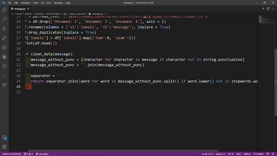Click 'drop_duplicates' on line 16
Screen dimensions: 277x156
[x=45, y=32]
